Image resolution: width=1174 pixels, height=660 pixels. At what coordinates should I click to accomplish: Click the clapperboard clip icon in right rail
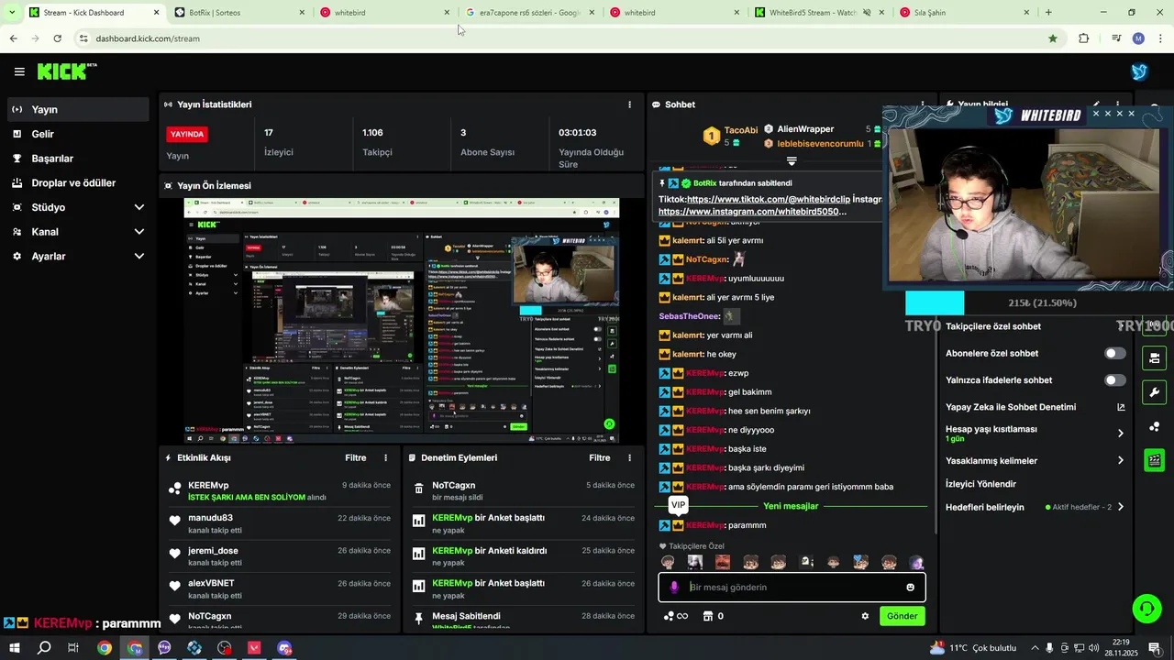[1155, 460]
